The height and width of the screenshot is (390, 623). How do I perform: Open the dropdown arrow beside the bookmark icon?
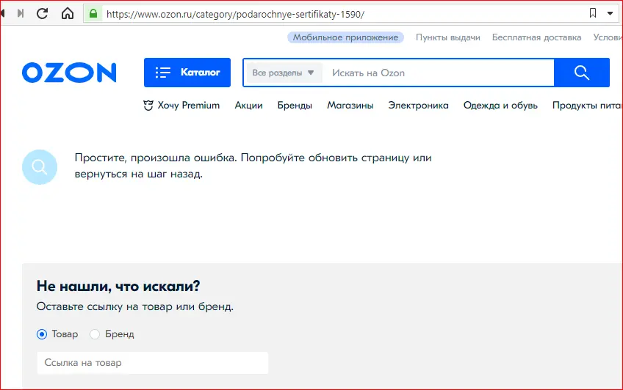coord(610,13)
